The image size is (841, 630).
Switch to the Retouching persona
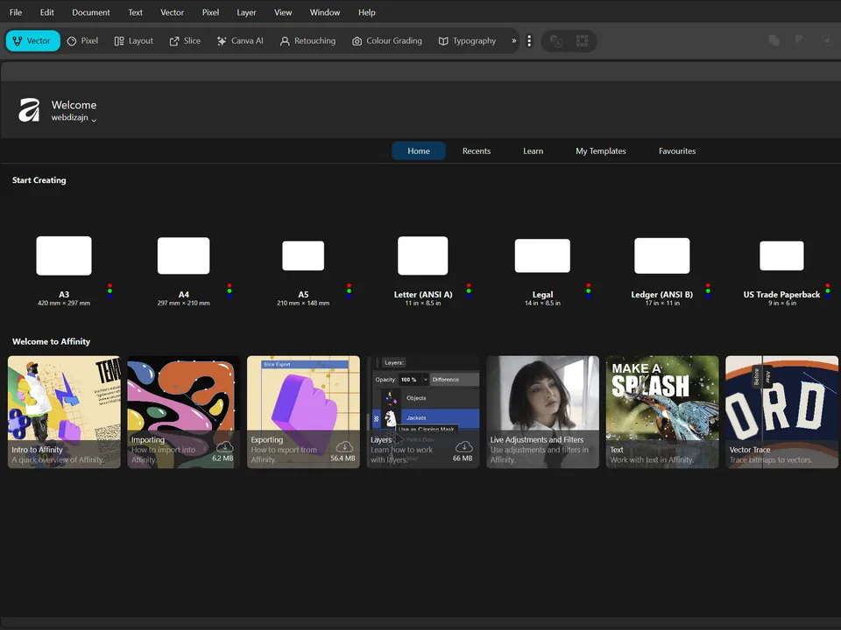pos(307,40)
